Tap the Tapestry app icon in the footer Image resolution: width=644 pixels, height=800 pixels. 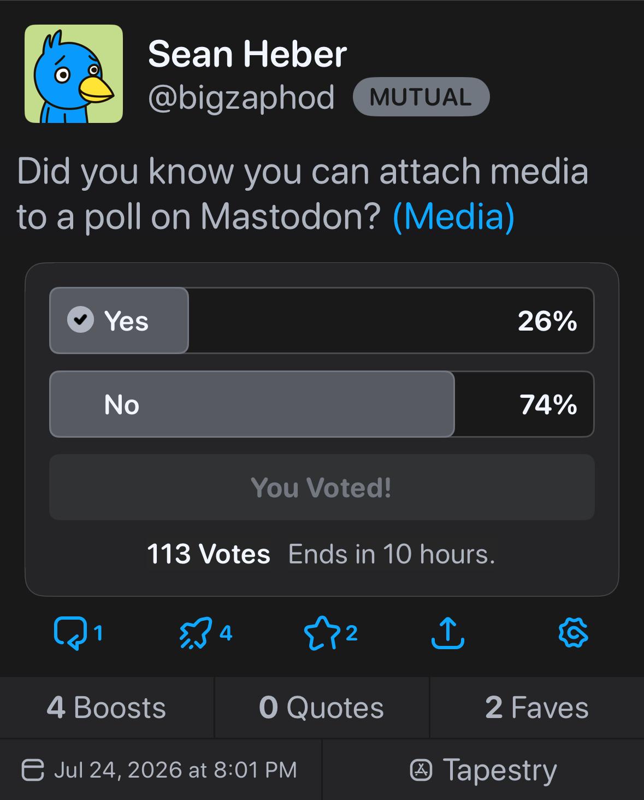click(421, 770)
